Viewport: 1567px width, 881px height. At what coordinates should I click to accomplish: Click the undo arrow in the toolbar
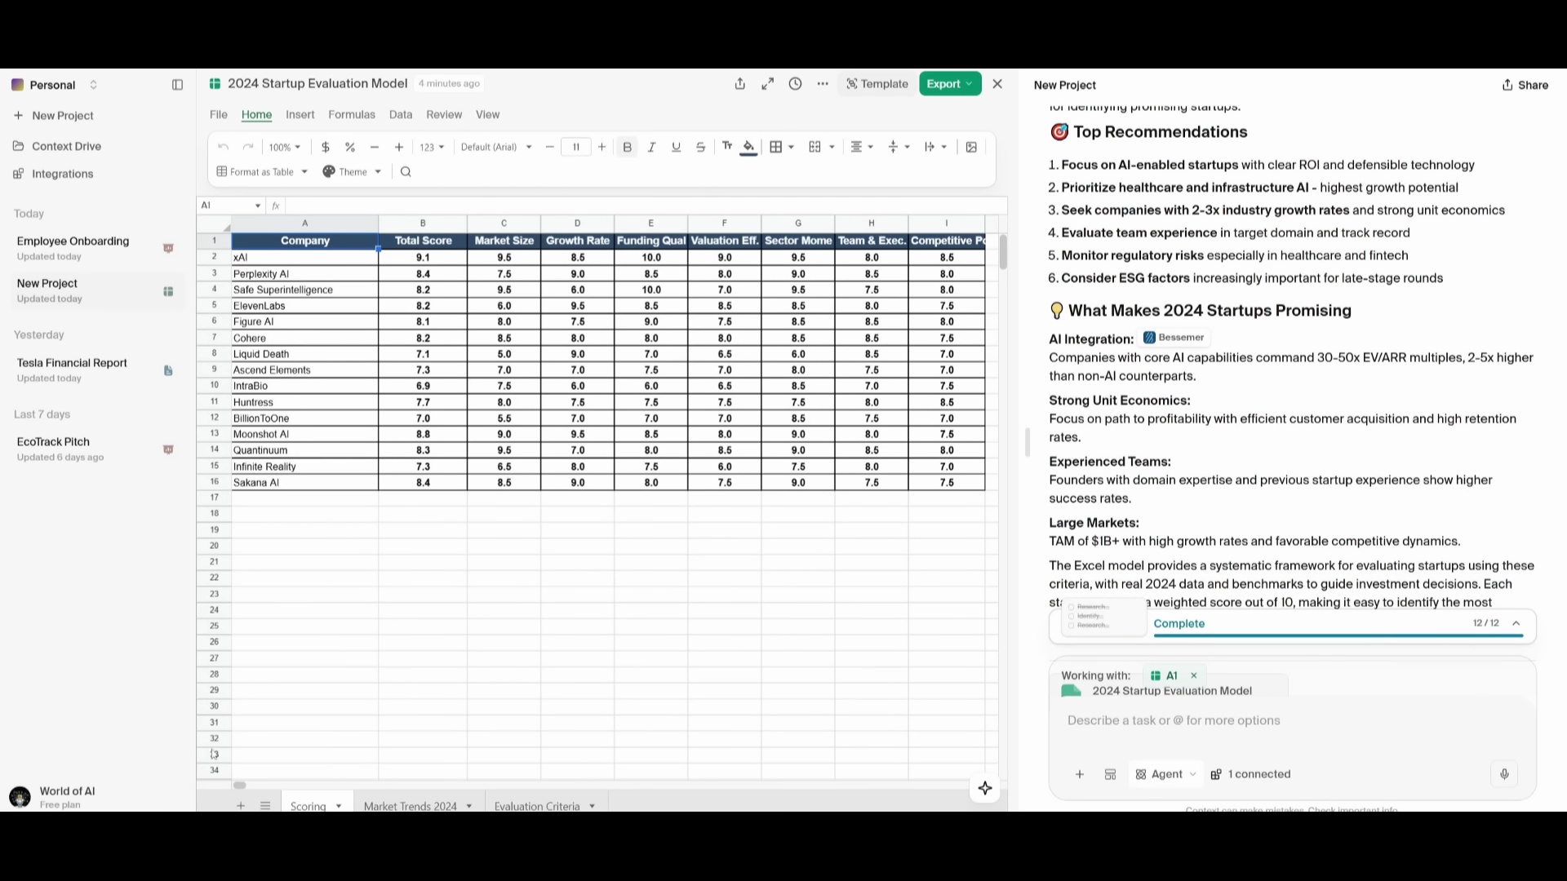pos(223,148)
